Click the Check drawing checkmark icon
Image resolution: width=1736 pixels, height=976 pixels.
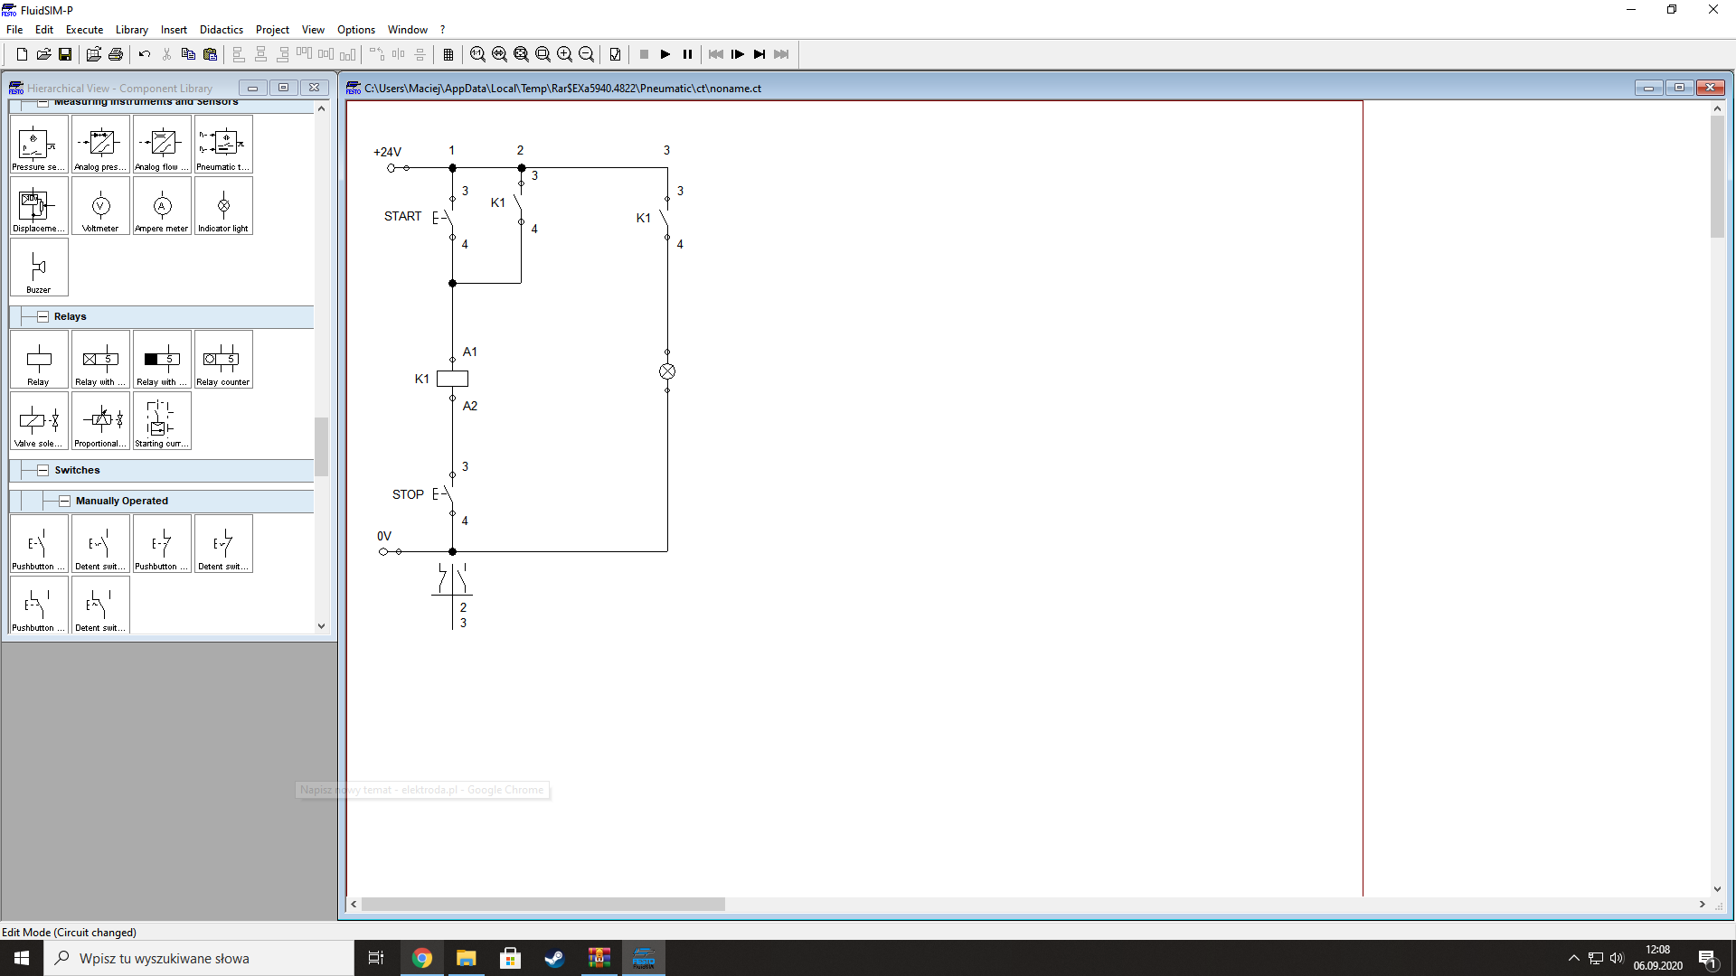[616, 54]
